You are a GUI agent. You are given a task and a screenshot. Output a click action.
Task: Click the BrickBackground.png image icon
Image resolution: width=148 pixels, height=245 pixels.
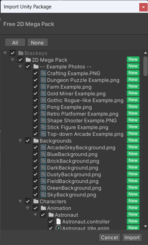(43, 161)
